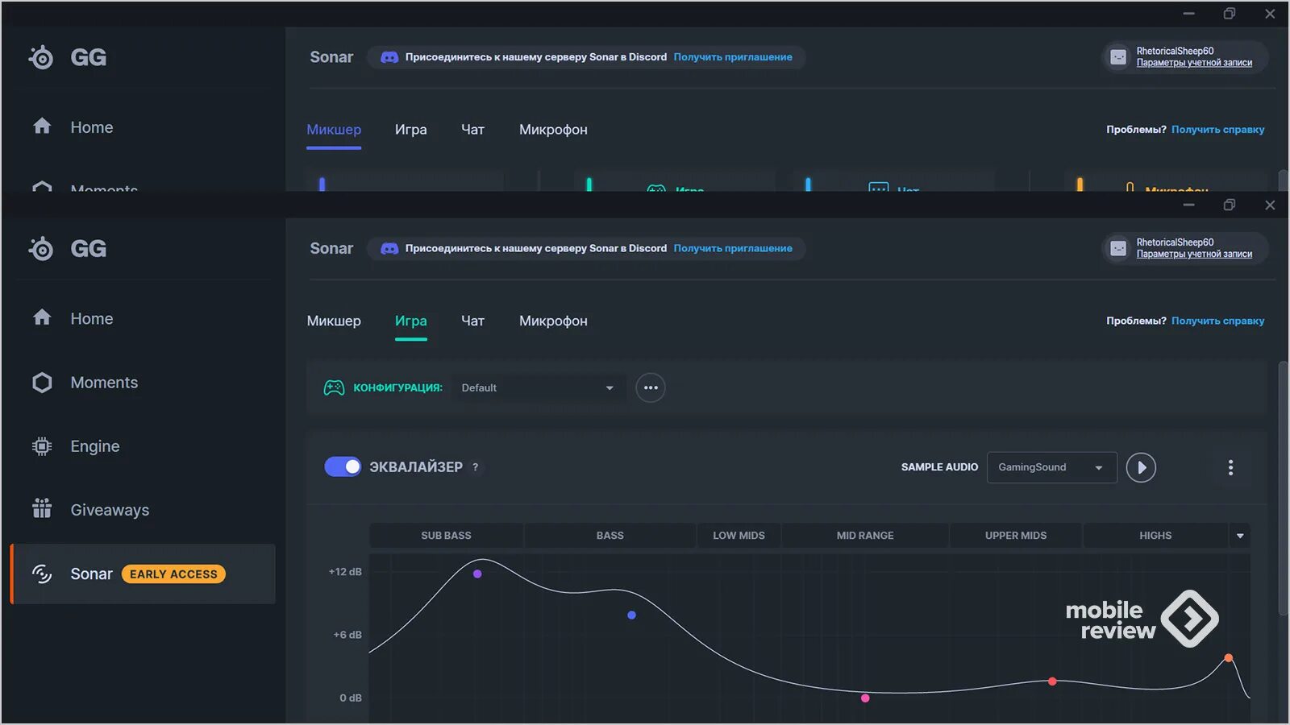Image resolution: width=1290 pixels, height=725 pixels.
Task: Select the Игра tab in front window
Action: coord(411,321)
